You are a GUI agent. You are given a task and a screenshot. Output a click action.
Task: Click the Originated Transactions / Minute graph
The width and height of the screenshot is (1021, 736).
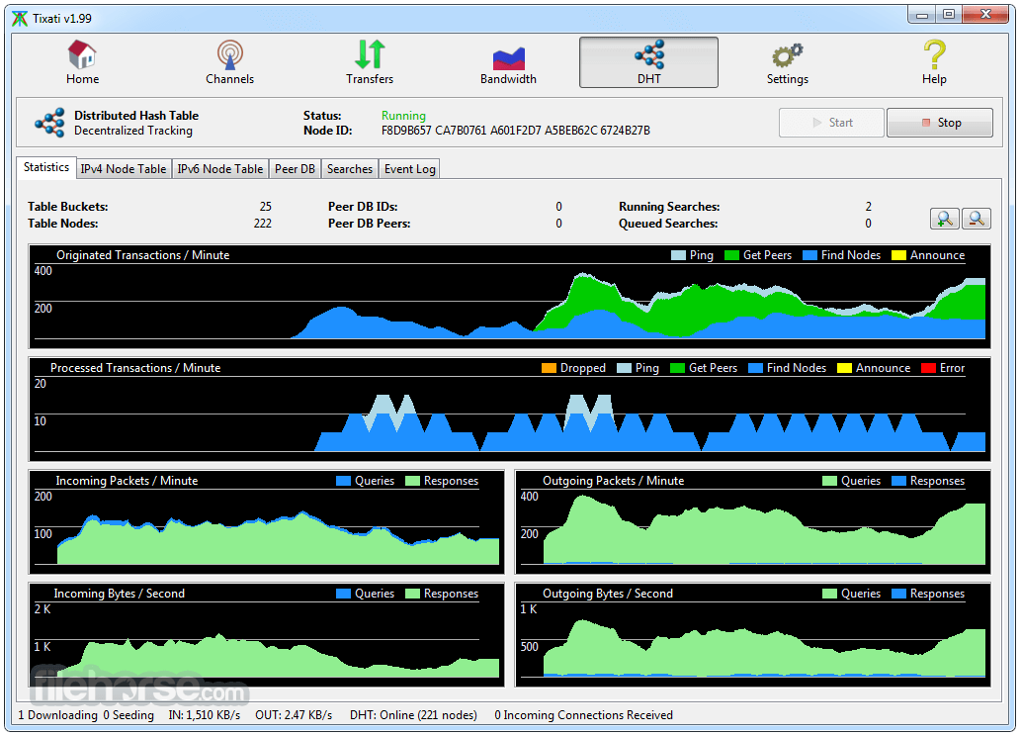pyautogui.click(x=510, y=297)
